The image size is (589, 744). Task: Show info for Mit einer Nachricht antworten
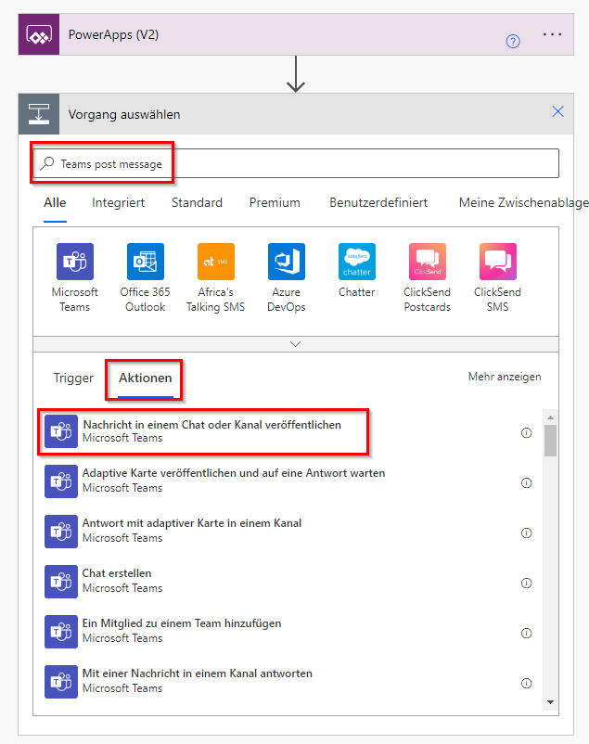click(x=526, y=684)
